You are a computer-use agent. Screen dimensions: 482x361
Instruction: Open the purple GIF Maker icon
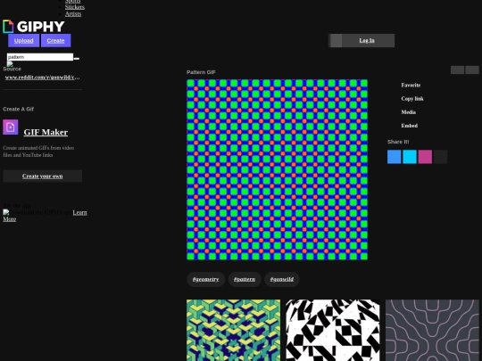pyautogui.click(x=11, y=127)
